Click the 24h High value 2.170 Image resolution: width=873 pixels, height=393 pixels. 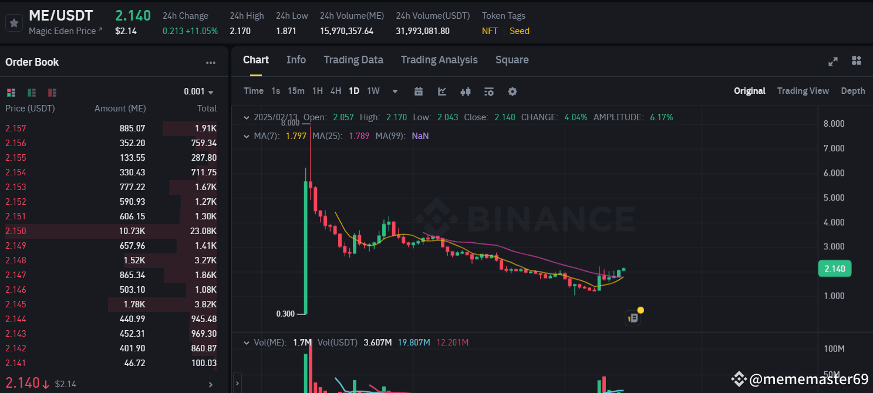point(240,31)
